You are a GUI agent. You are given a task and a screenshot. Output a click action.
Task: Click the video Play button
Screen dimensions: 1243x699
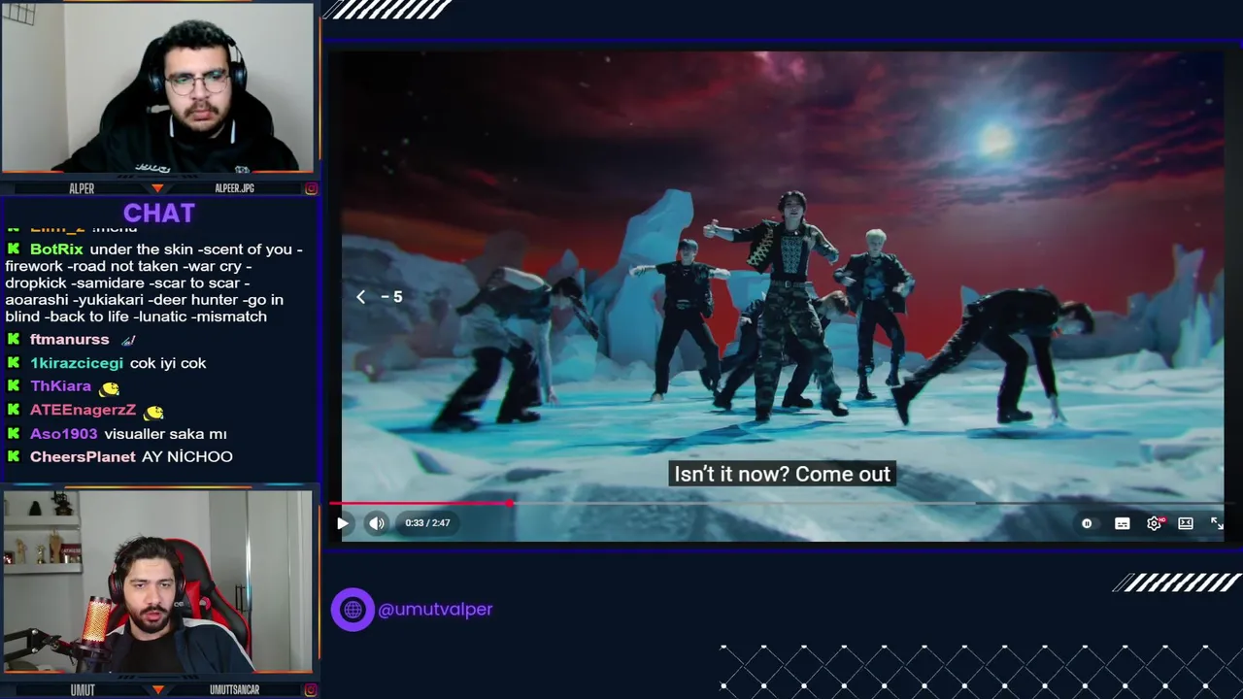coord(343,523)
